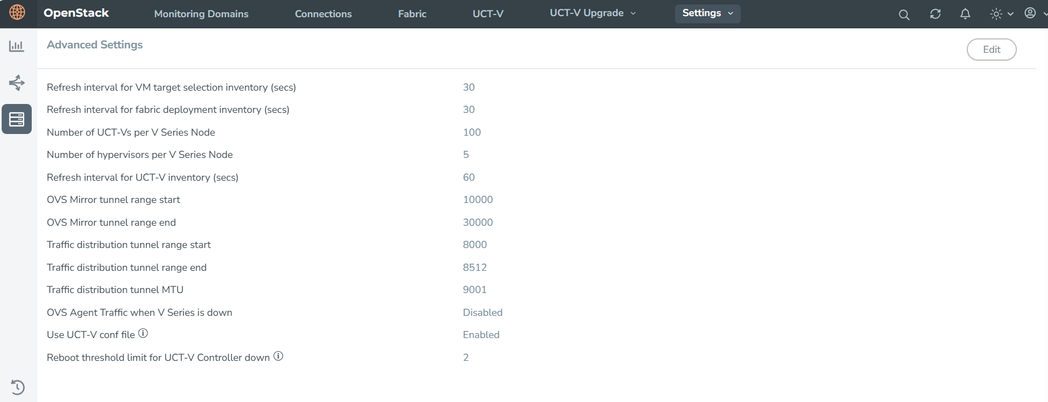1048x402 pixels.
Task: Click the refresh icon in top bar
Action: [x=936, y=14]
